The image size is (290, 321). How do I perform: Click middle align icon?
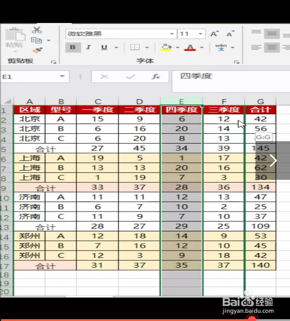[272, 34]
